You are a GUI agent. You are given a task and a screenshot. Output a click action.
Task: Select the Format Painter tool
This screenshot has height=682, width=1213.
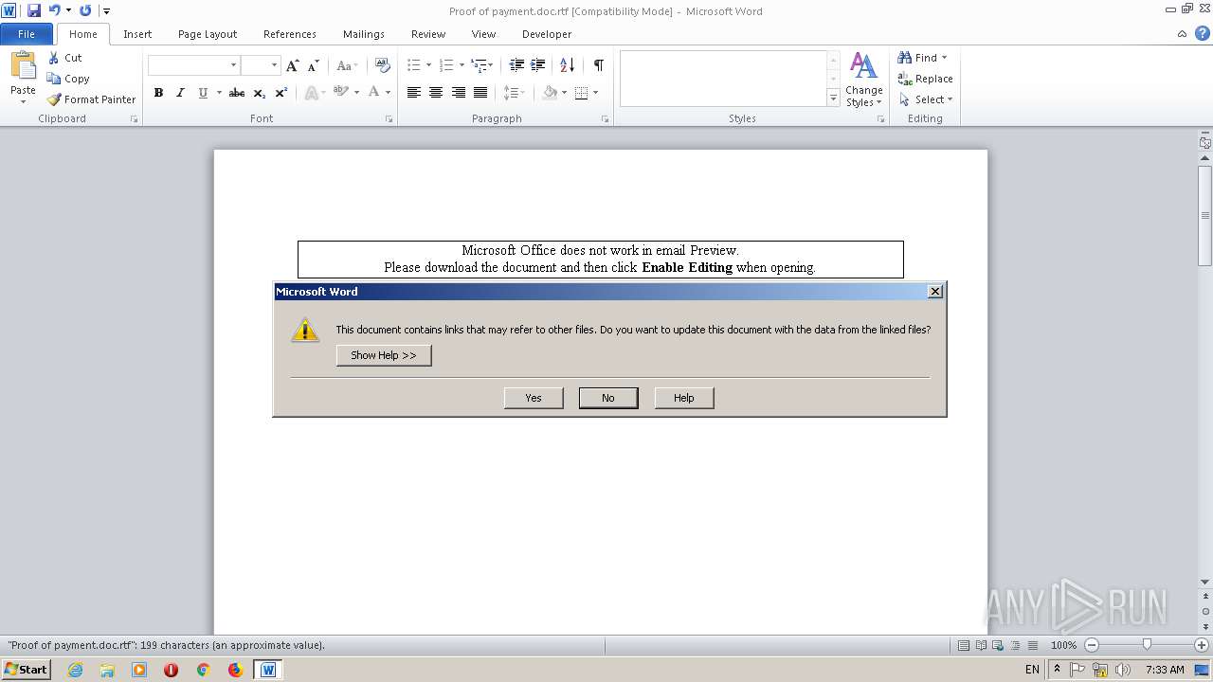(x=91, y=99)
